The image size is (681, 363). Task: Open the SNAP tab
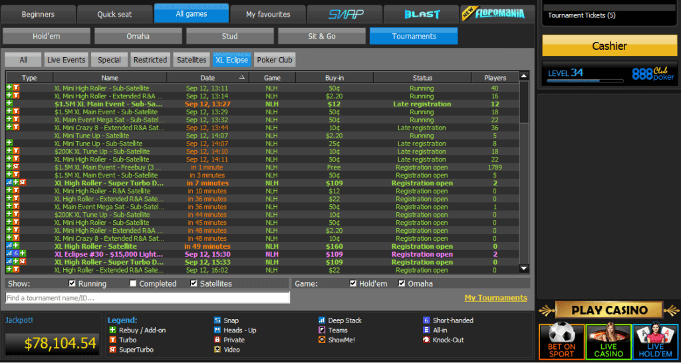(344, 15)
